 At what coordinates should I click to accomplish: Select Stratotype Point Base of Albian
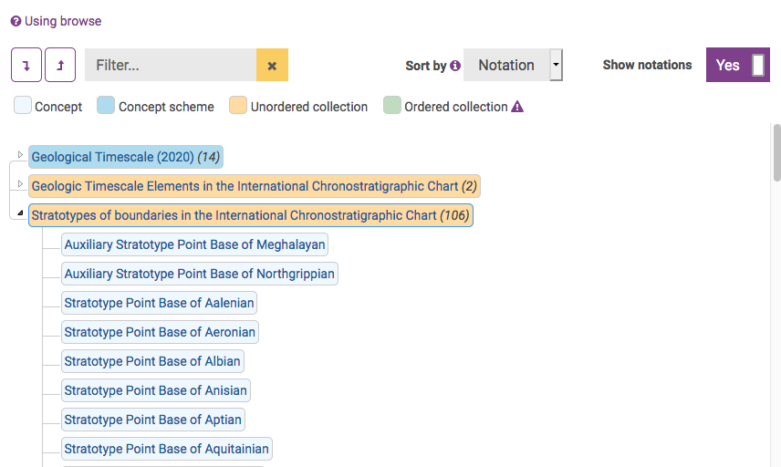152,361
